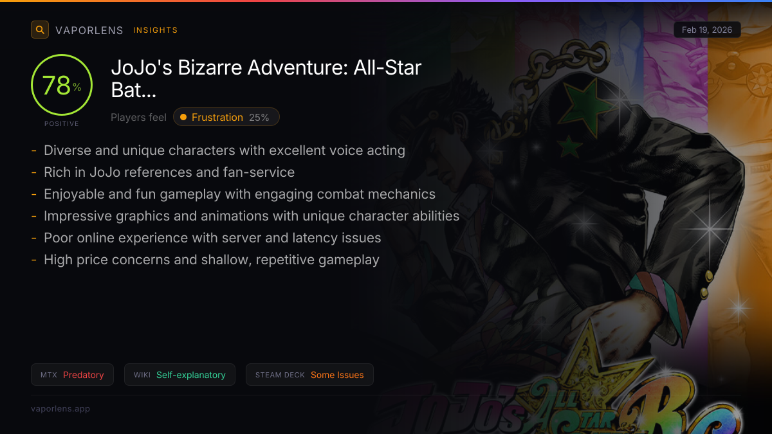Click the Frustration 25% pill
This screenshot has width=772, height=434.
point(226,117)
